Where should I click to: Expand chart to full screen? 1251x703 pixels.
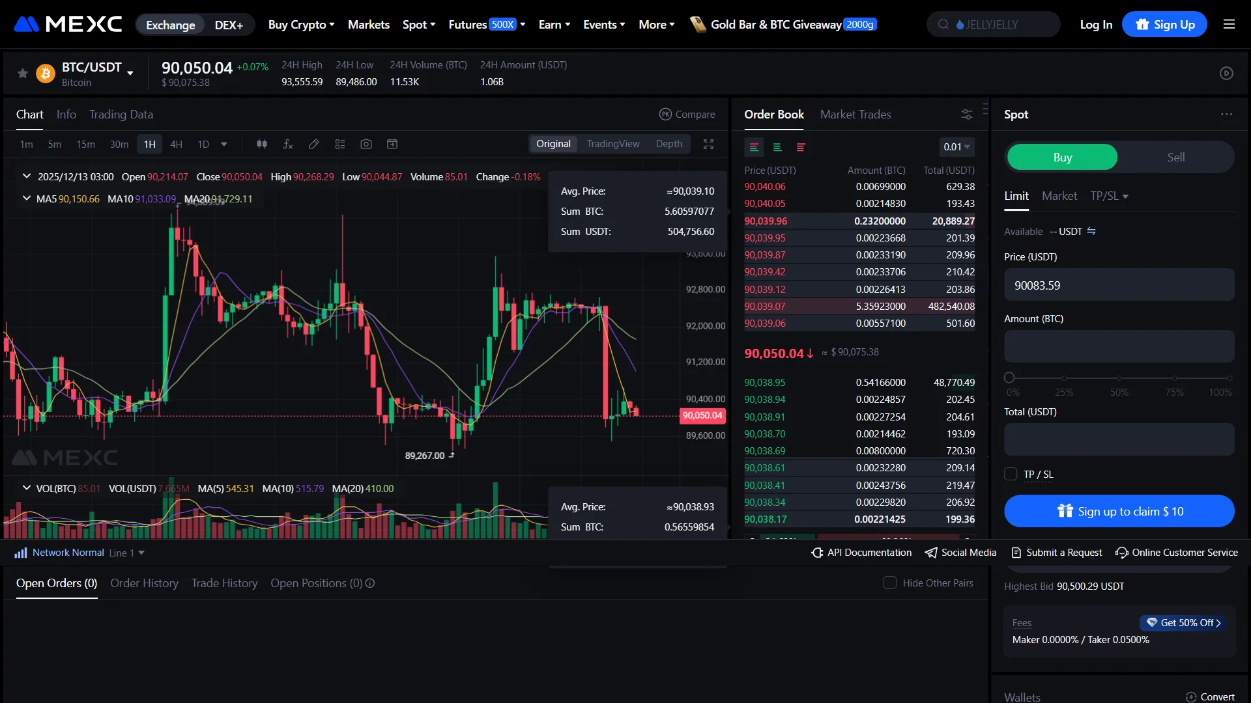click(x=709, y=144)
